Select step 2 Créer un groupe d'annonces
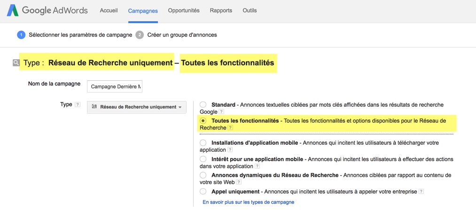This screenshot has height=210, width=476. pyautogui.click(x=176, y=35)
